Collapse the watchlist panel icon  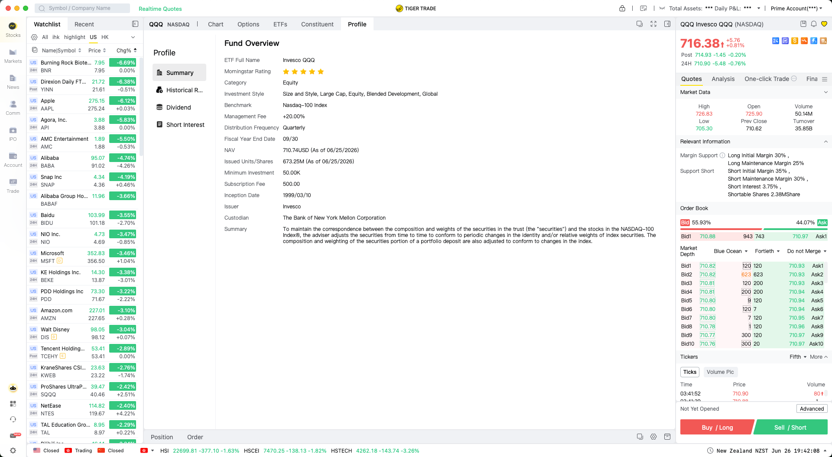[x=135, y=24]
